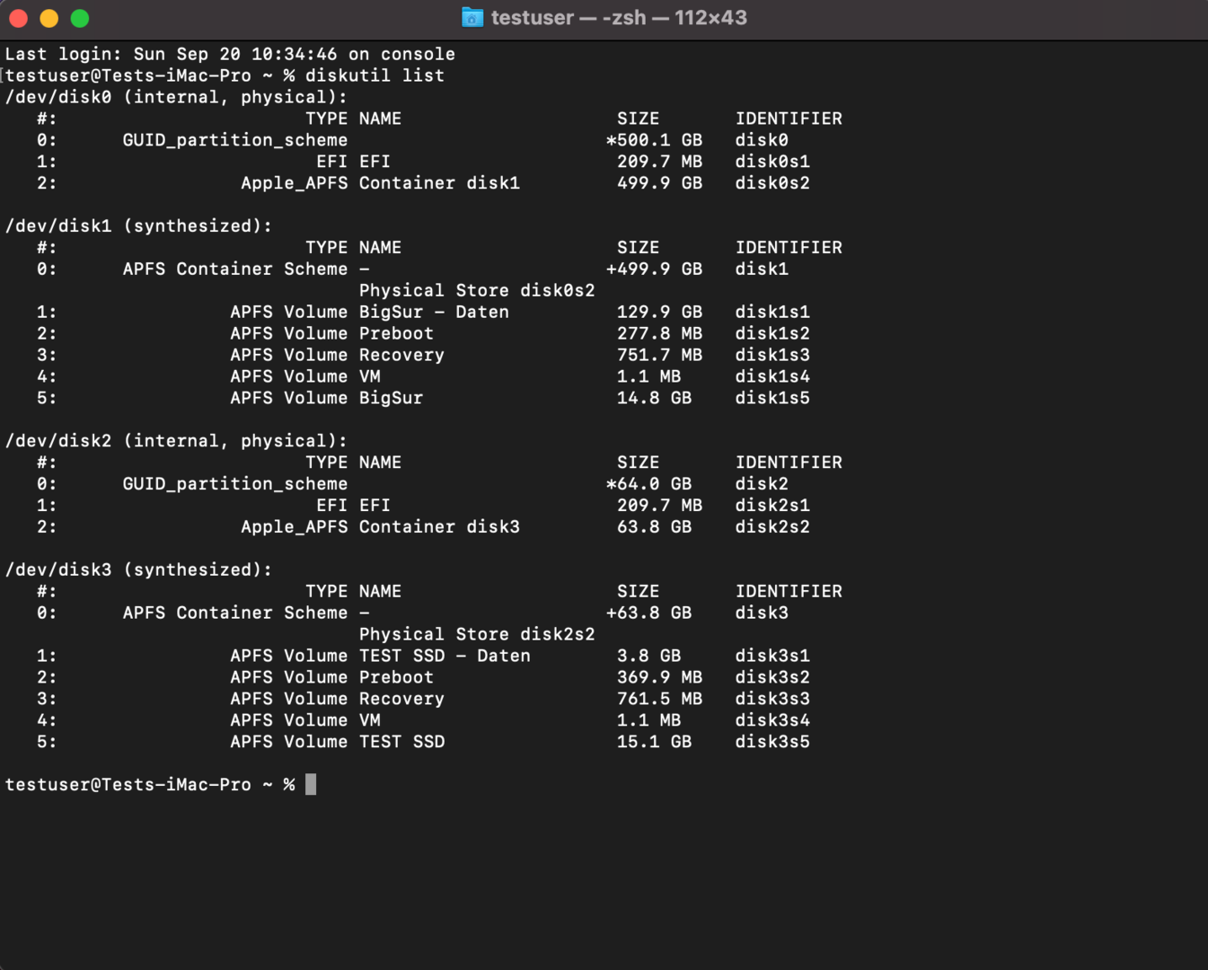This screenshot has height=970, width=1208.
Task: Zoom the Terminal window with the green button
Action: tap(80, 18)
